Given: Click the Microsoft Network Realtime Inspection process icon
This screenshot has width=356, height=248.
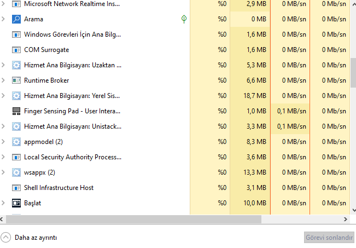Looking at the screenshot, I should (x=16, y=4).
